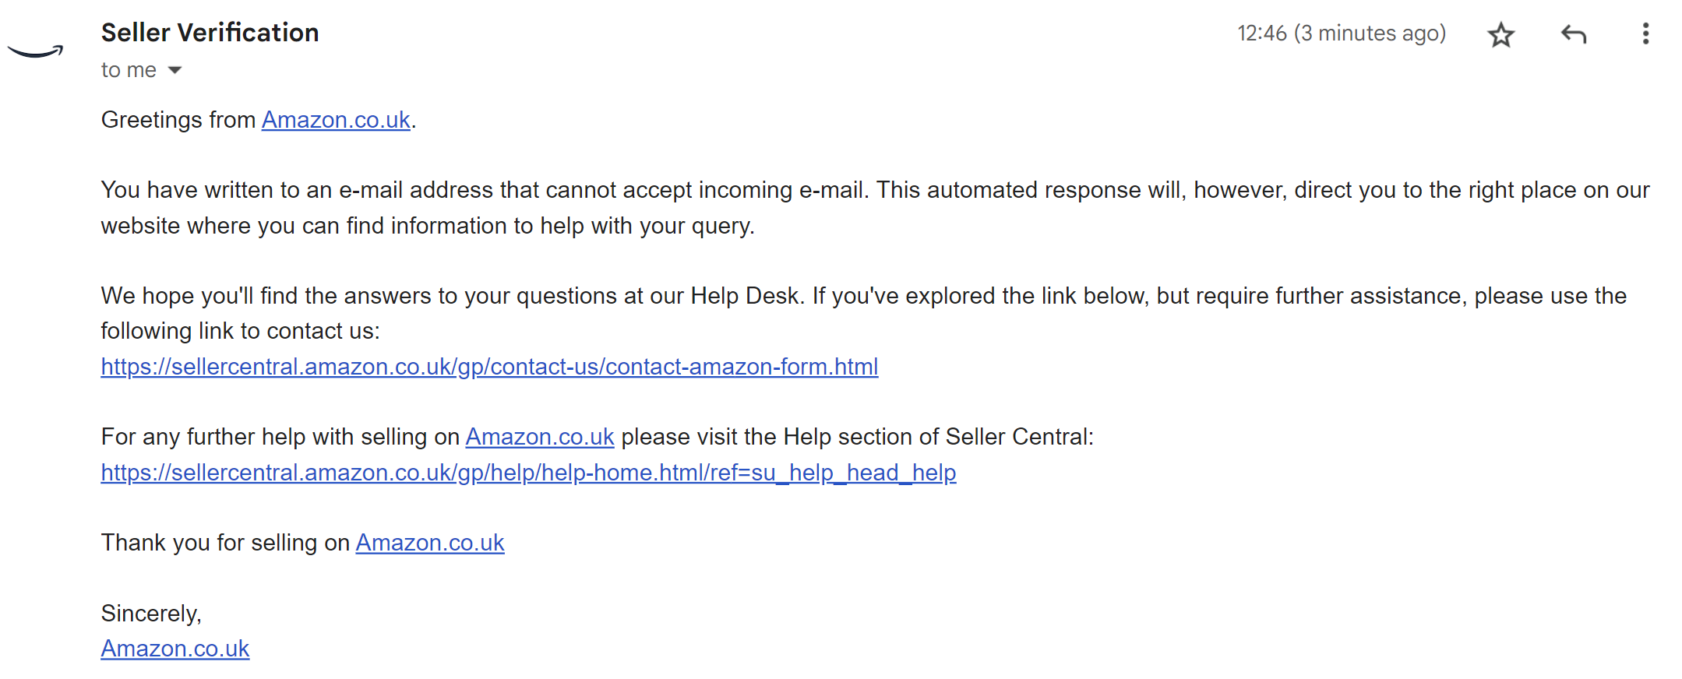Click the "Thank you for selling on" text
Screen dimensions: 1682x679
225,543
